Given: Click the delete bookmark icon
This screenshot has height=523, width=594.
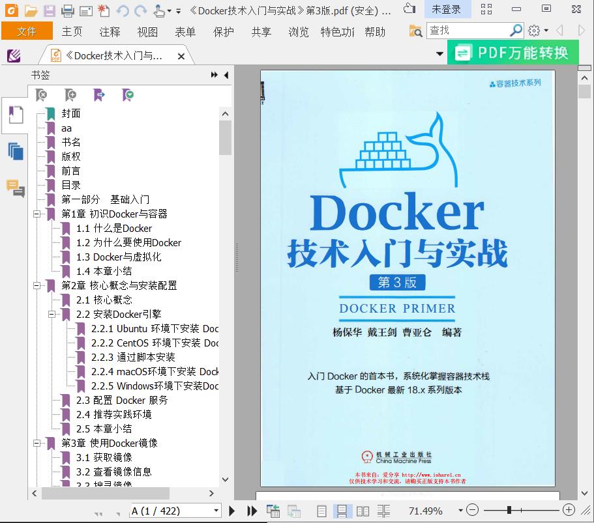Looking at the screenshot, I should 41,94.
